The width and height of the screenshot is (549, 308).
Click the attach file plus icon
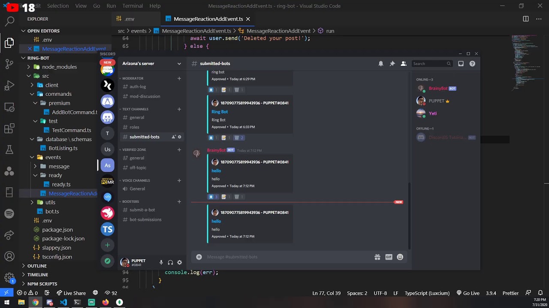[199, 257]
